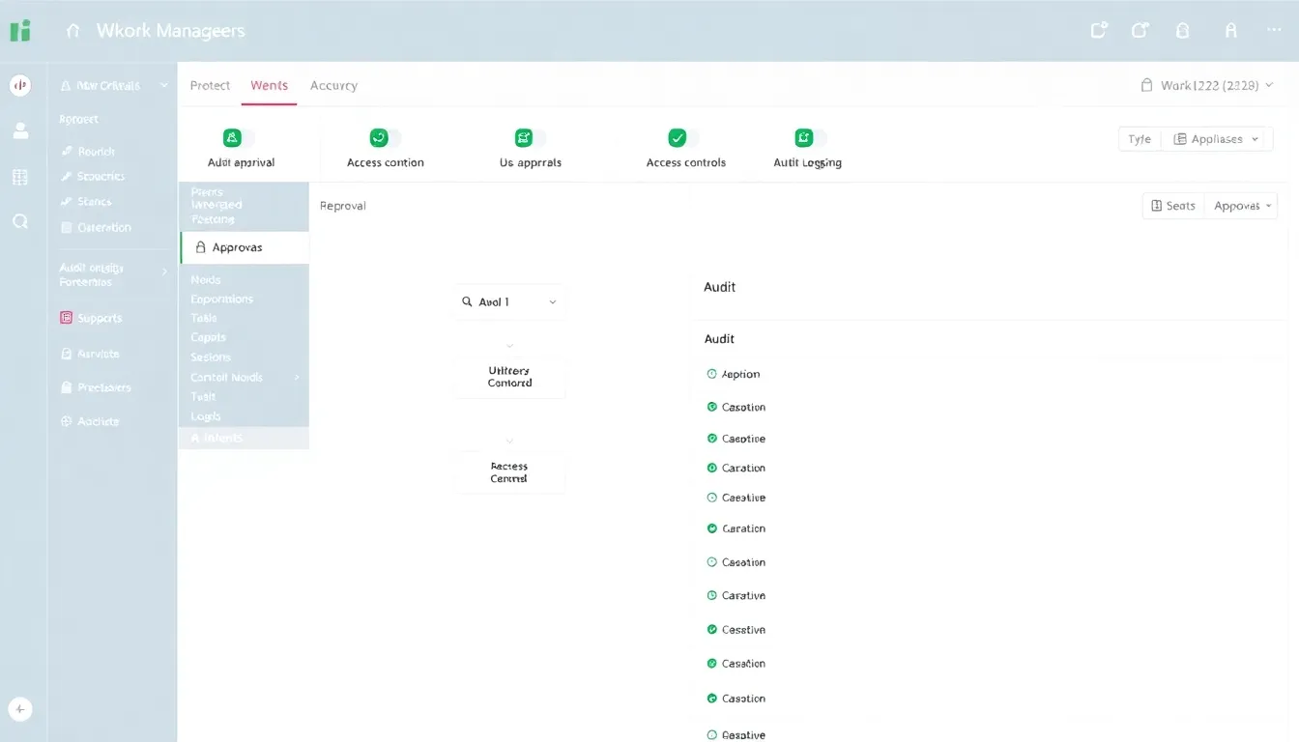Switch to the Wents tab

tap(269, 85)
